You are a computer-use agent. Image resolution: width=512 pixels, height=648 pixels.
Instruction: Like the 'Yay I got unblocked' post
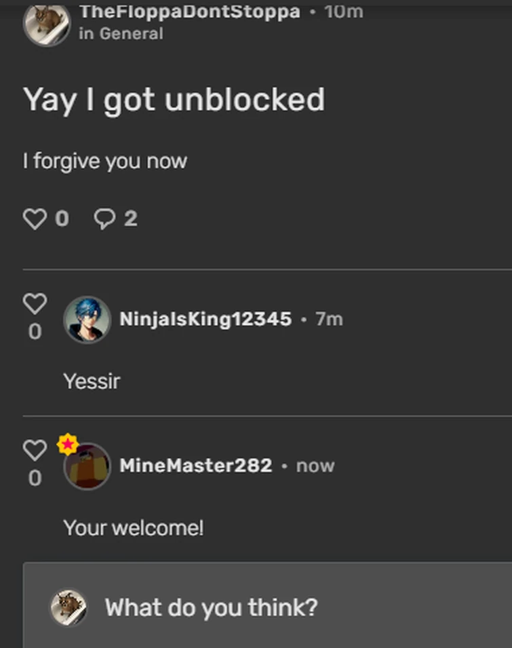click(x=35, y=218)
